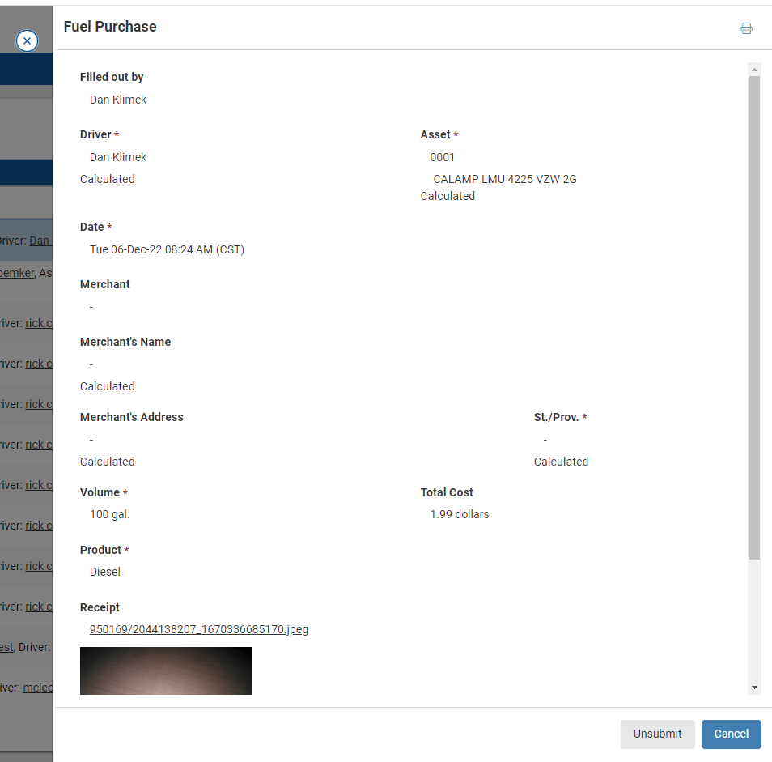This screenshot has width=772, height=762.
Task: Click the scrollbar down arrow
Action: pyautogui.click(x=754, y=688)
